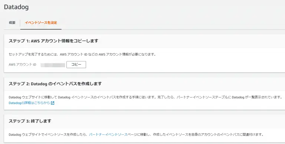Click the blurred AWS account ID value
The height and width of the screenshot is (144, 285).
pyautogui.click(x=53, y=65)
